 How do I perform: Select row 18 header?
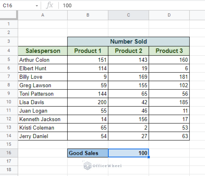point(9,170)
